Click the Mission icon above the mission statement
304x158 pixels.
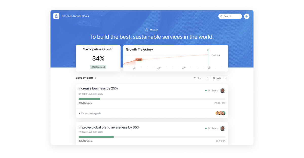coord(147,29)
